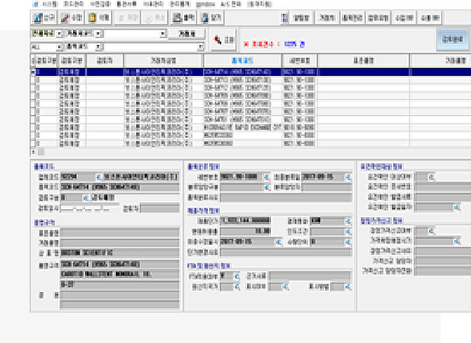
Task: Expand the long combo box in the lower filter row
Action: click(200, 47)
